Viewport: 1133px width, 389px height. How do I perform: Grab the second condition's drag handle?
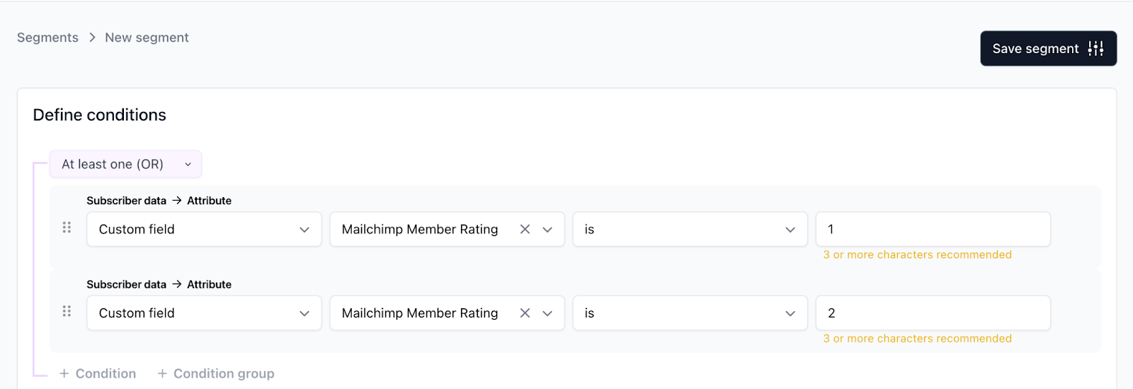67,311
